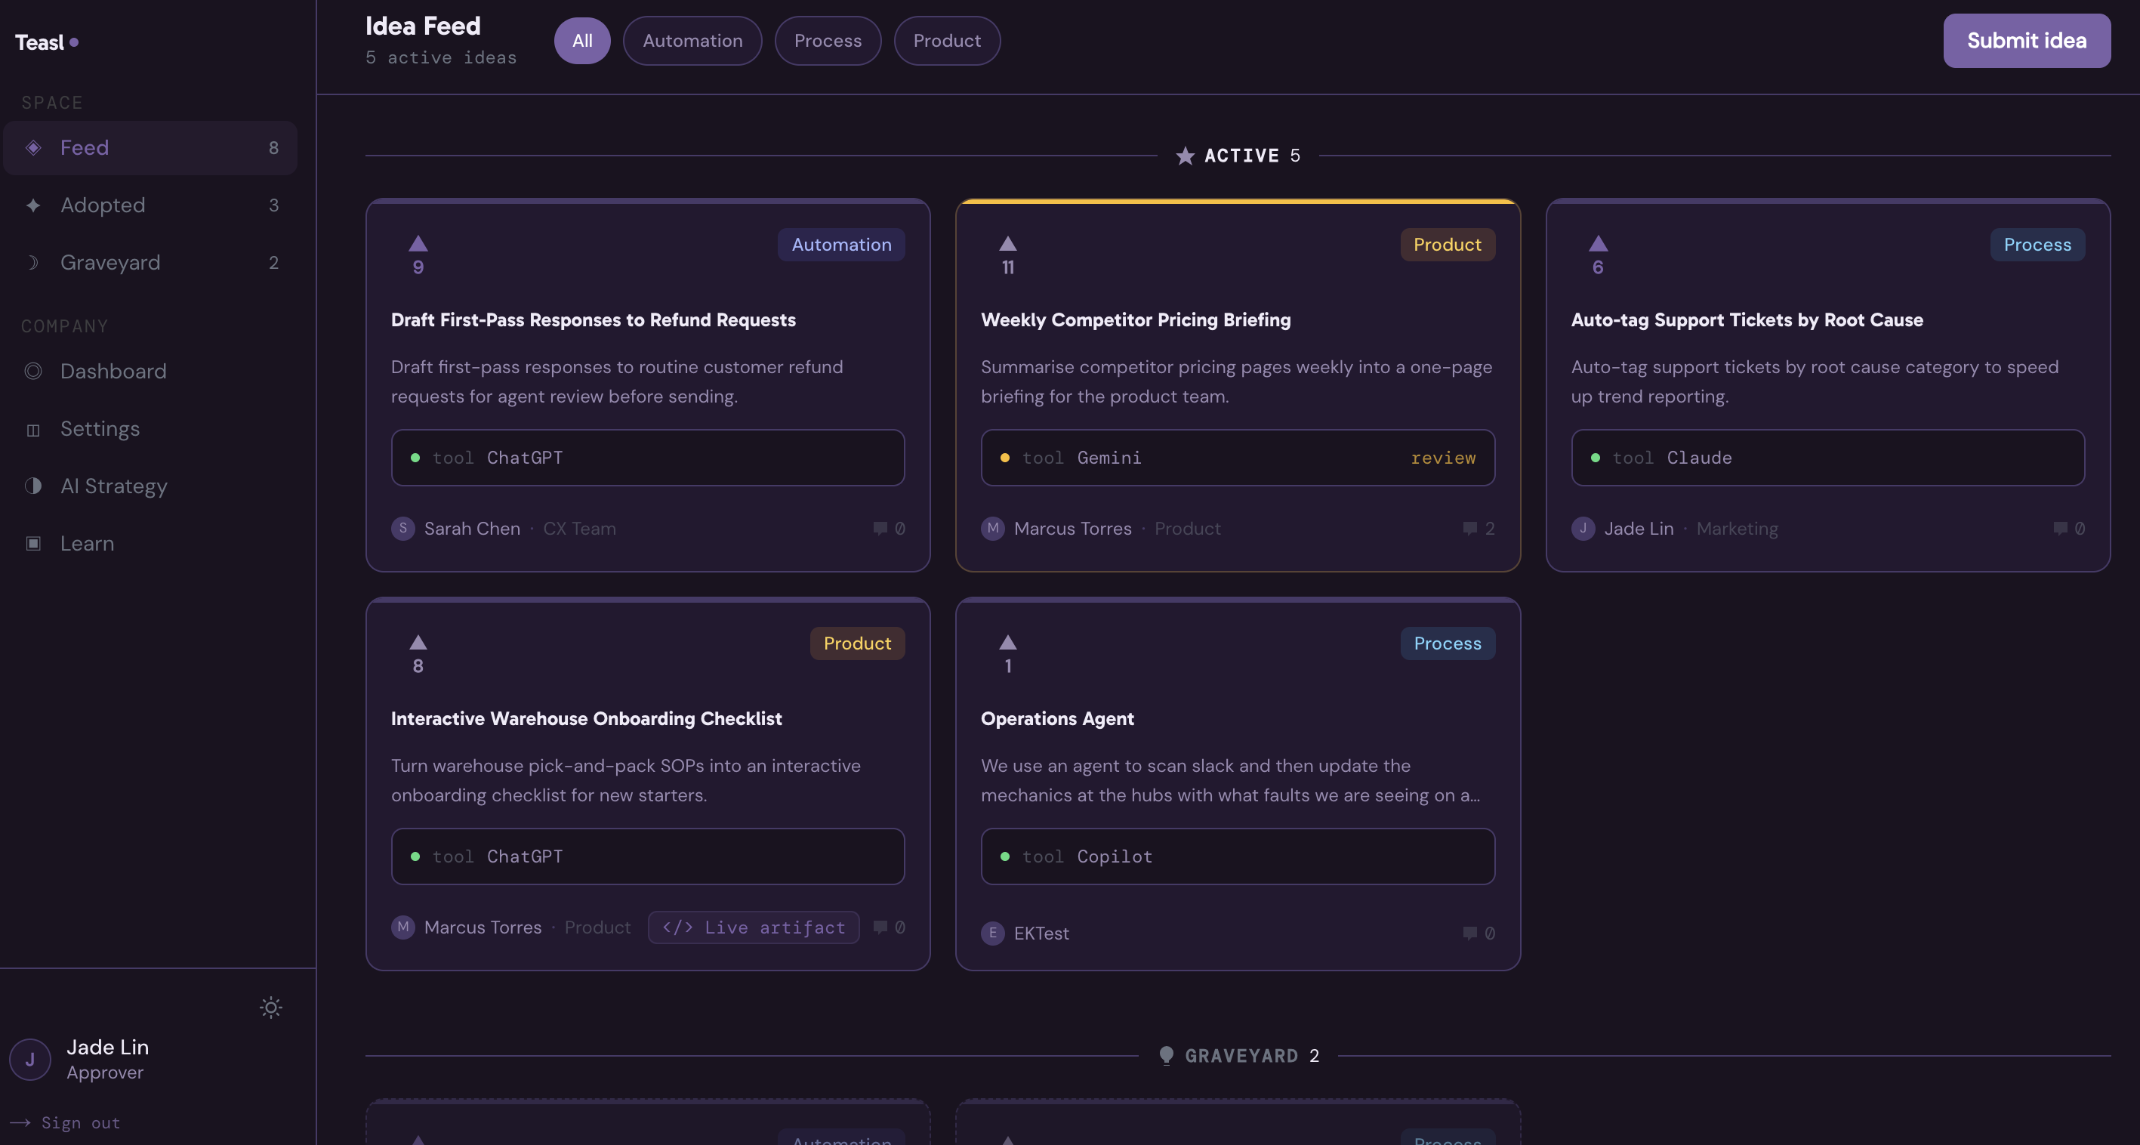Open the Feed section in the sidebar
Image resolution: width=2140 pixels, height=1145 pixels.
(150, 148)
